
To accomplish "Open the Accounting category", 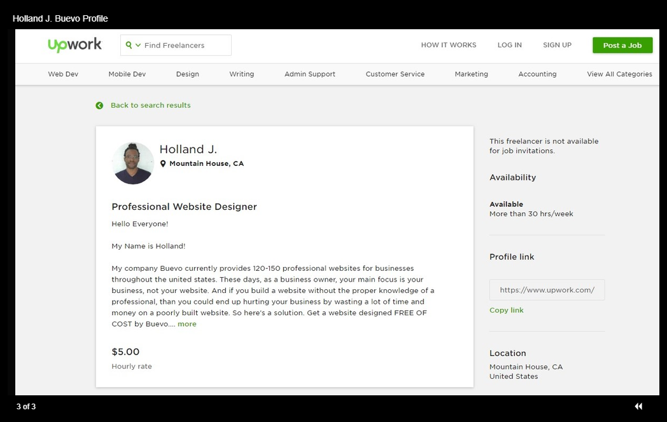I will point(537,74).
